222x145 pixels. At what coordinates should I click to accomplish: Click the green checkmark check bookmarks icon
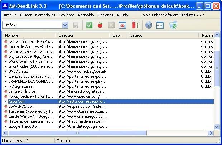(x=89, y=25)
